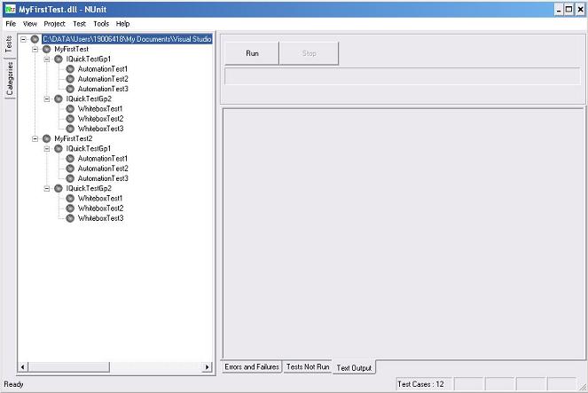Click the horizontal scrollbar thumb under the tree
The height and width of the screenshot is (393, 588).
tap(69, 367)
